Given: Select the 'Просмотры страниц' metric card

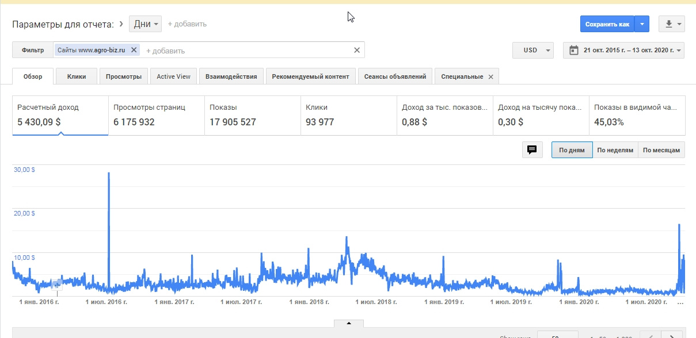Looking at the screenshot, I should click(157, 116).
